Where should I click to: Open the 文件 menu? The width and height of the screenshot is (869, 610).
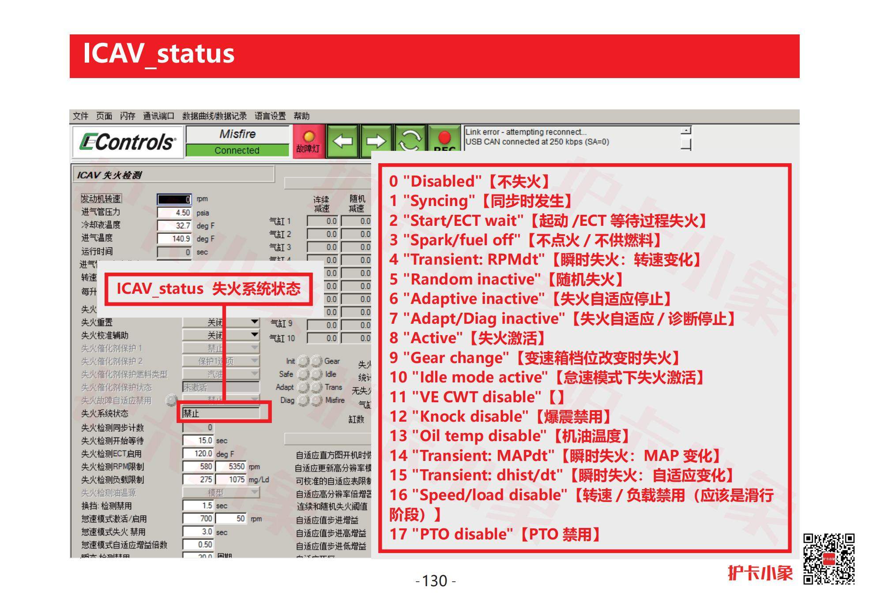(80, 116)
